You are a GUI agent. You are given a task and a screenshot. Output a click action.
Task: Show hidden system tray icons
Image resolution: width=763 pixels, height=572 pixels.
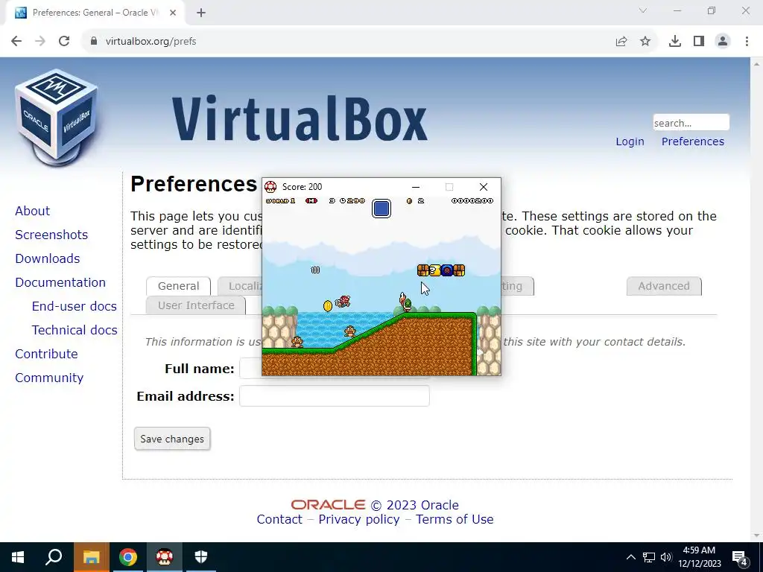coord(630,557)
